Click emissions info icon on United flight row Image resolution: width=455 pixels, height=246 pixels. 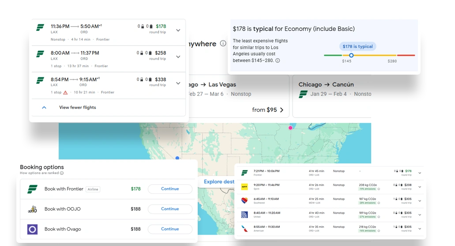click(x=379, y=217)
